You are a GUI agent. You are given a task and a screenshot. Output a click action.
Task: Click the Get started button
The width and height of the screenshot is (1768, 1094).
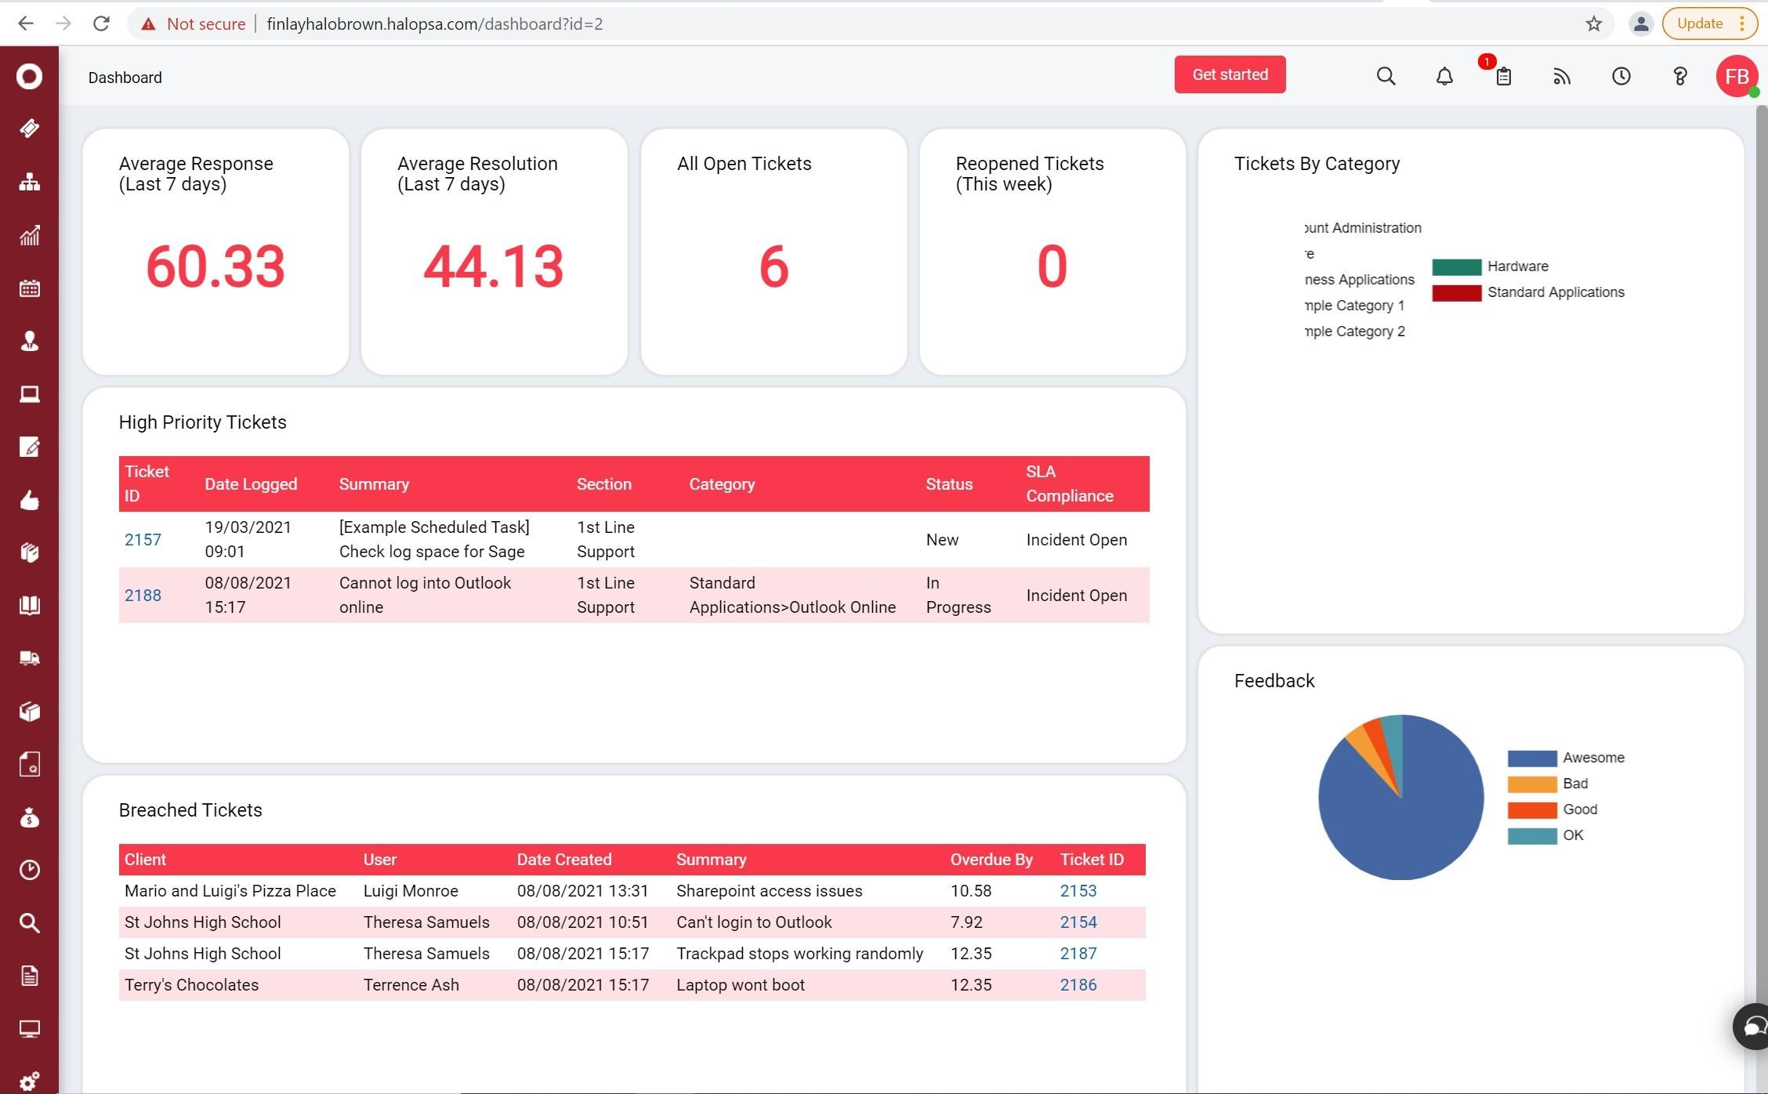[1230, 74]
